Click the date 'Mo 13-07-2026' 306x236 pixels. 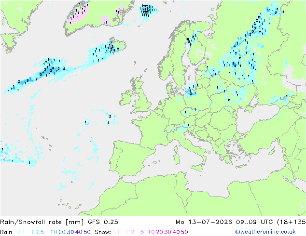pos(204,222)
